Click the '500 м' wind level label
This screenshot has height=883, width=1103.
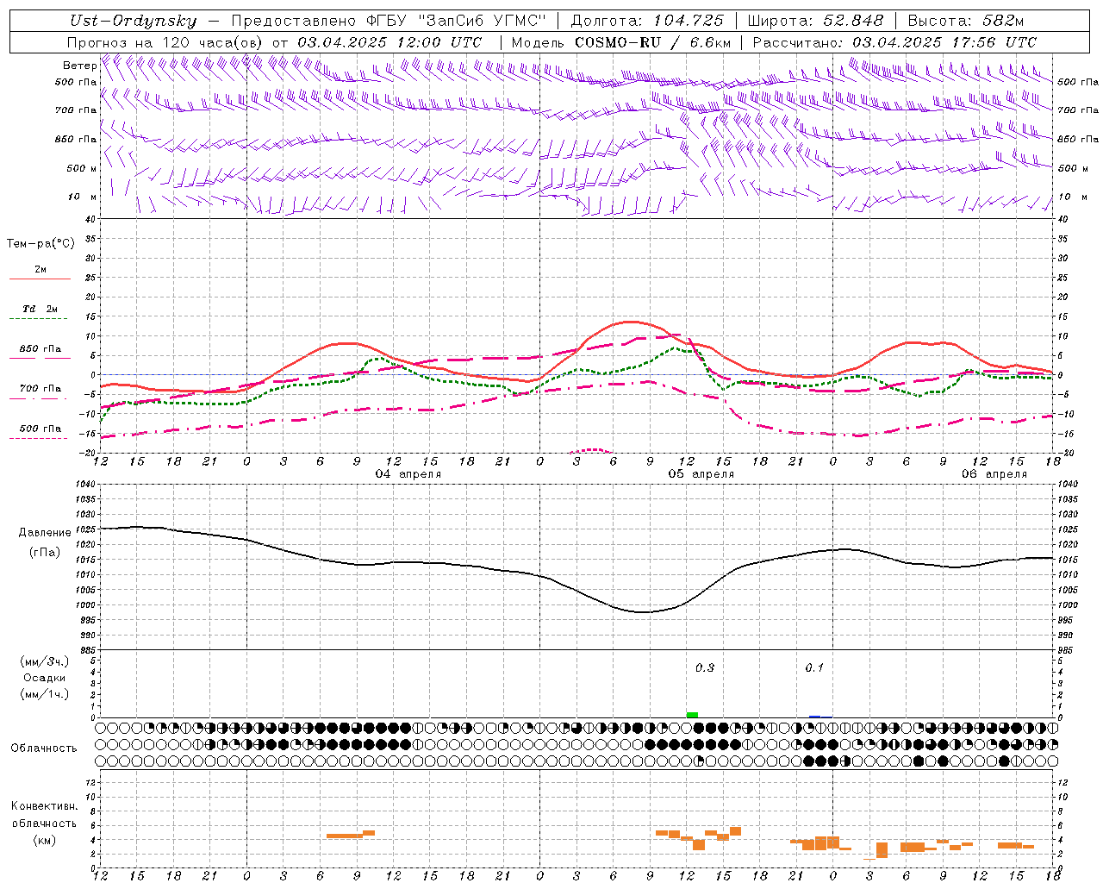tap(82, 168)
